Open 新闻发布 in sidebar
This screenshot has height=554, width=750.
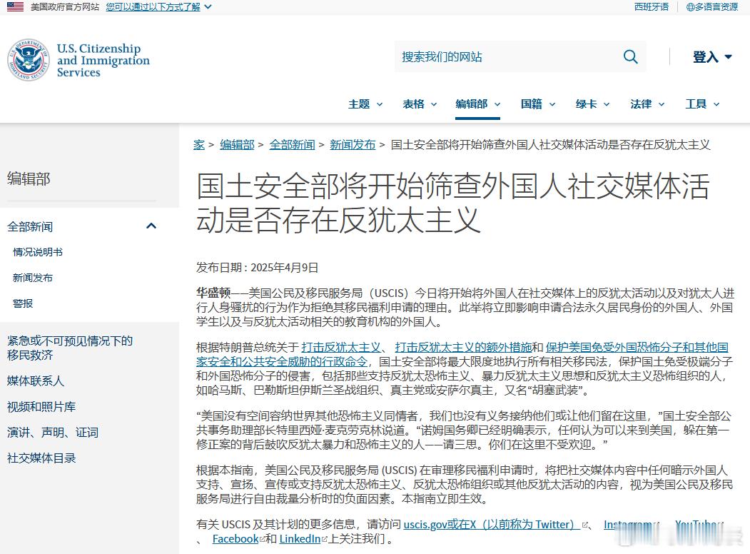tap(33, 278)
